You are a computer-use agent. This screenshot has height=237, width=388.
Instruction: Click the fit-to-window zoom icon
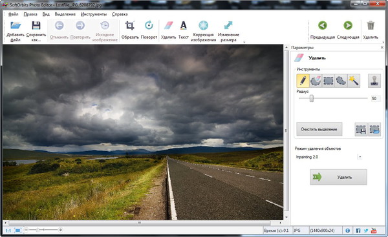(x=17, y=231)
